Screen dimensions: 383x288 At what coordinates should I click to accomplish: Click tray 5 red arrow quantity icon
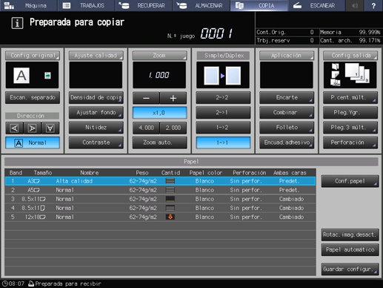click(170, 217)
